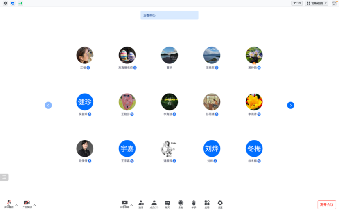The image size is (339, 211).
Task: Raise hand with the 举手 icon
Action: [194, 204]
